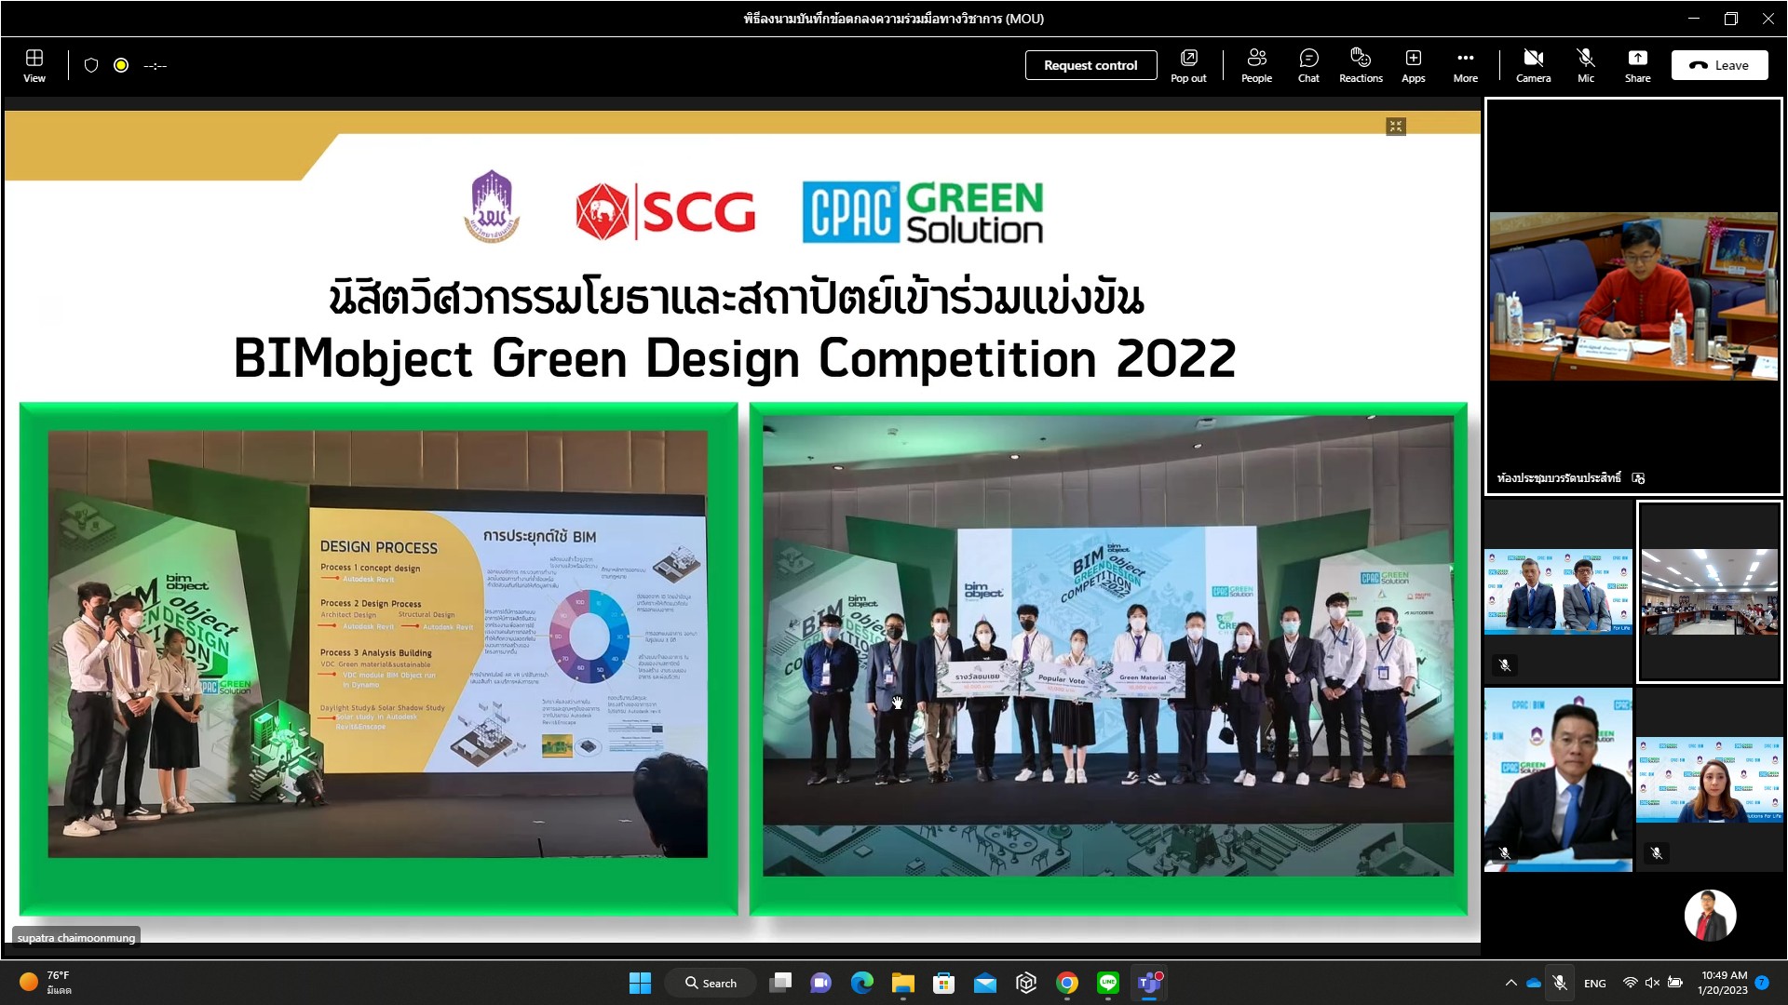Open Microsoft Store from taskbar

[x=943, y=983]
